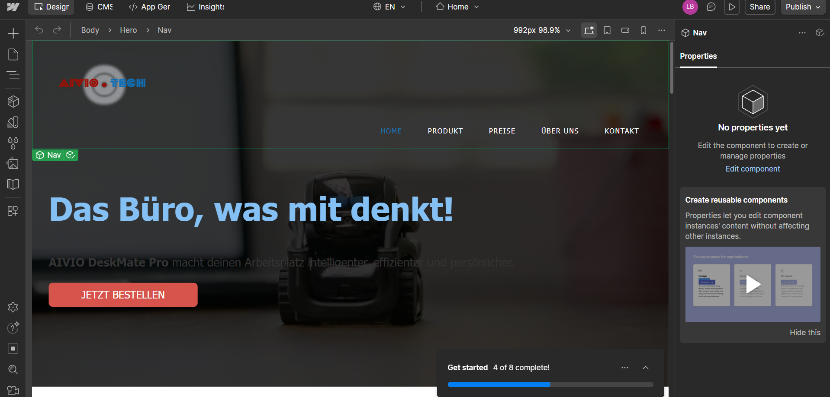Open Get started more options ellipsis
Viewport: 830px width, 397px height.
pyautogui.click(x=625, y=368)
